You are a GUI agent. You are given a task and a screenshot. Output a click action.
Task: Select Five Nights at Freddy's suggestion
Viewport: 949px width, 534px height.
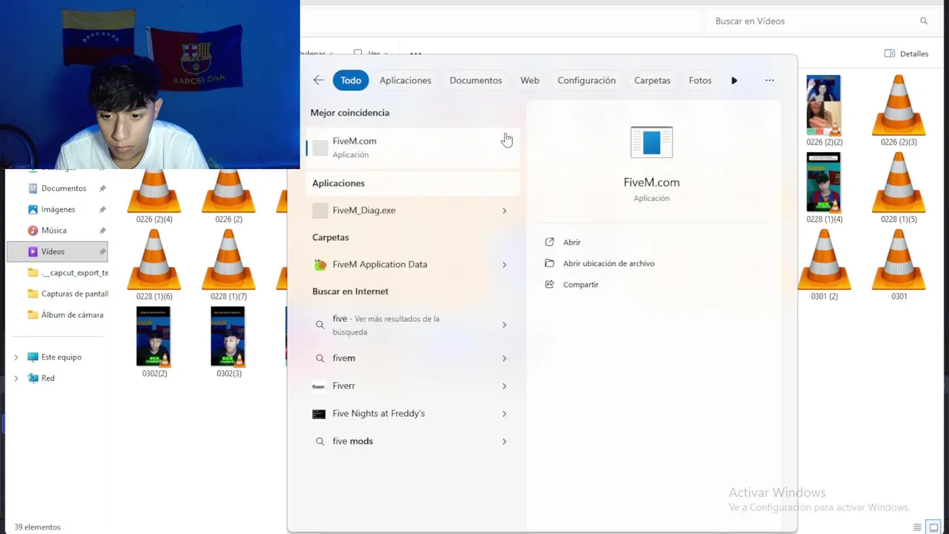point(412,414)
